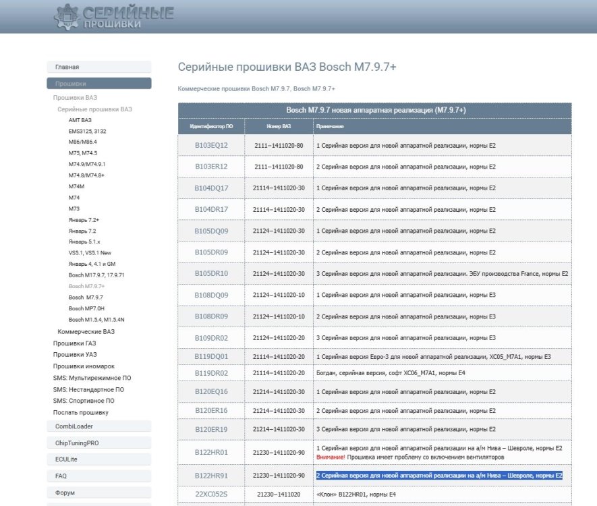Click the highlighted B122HR91 note text

pyautogui.click(x=439, y=476)
